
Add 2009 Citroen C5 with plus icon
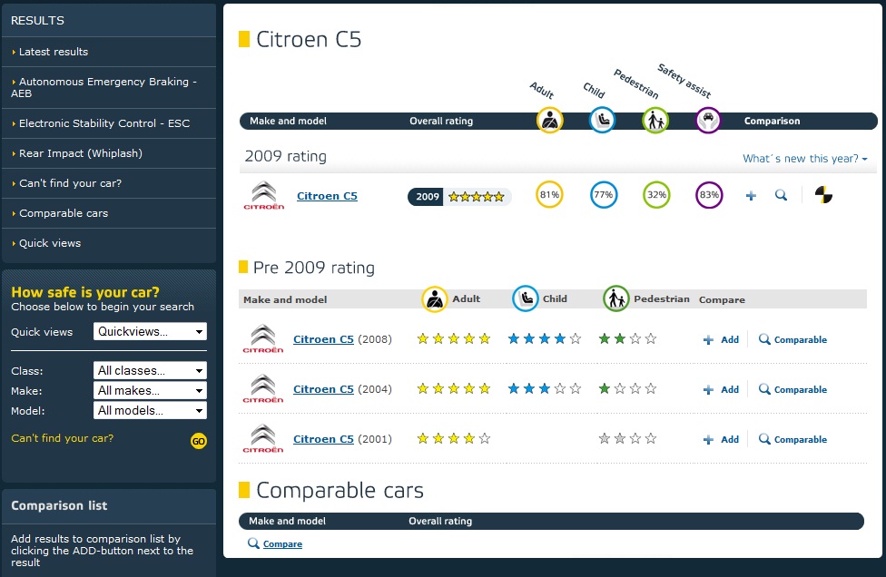tap(751, 195)
